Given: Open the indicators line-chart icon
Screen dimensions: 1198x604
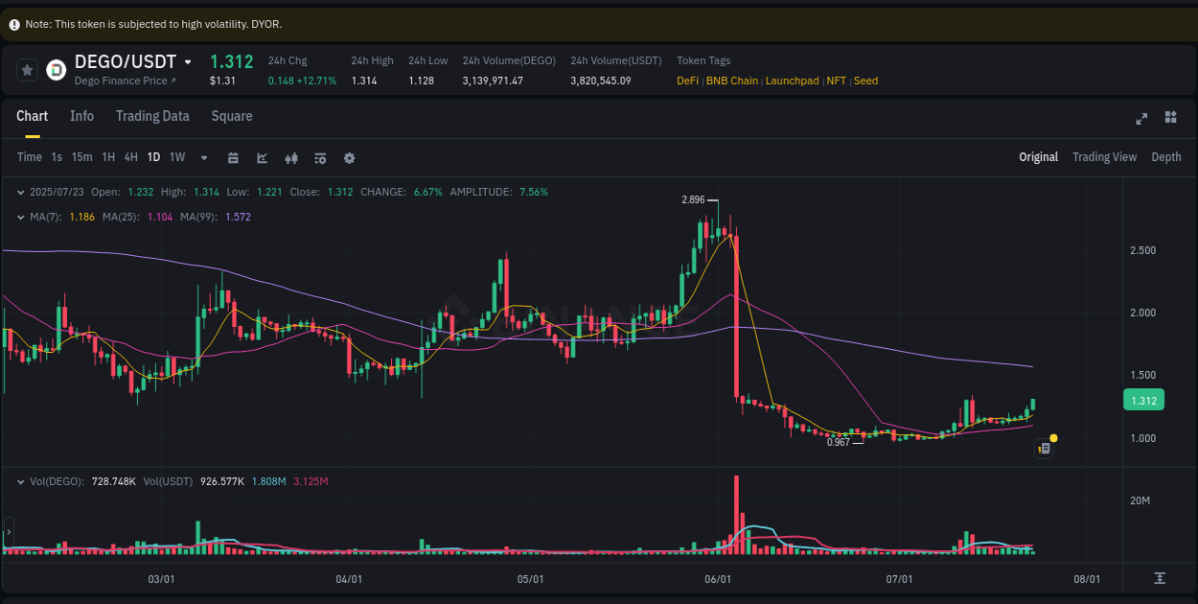Looking at the screenshot, I should pos(262,157).
